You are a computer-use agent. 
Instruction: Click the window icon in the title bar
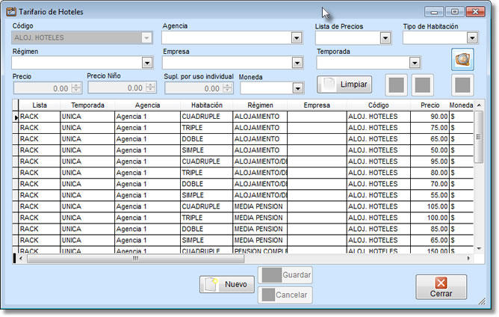10,12
